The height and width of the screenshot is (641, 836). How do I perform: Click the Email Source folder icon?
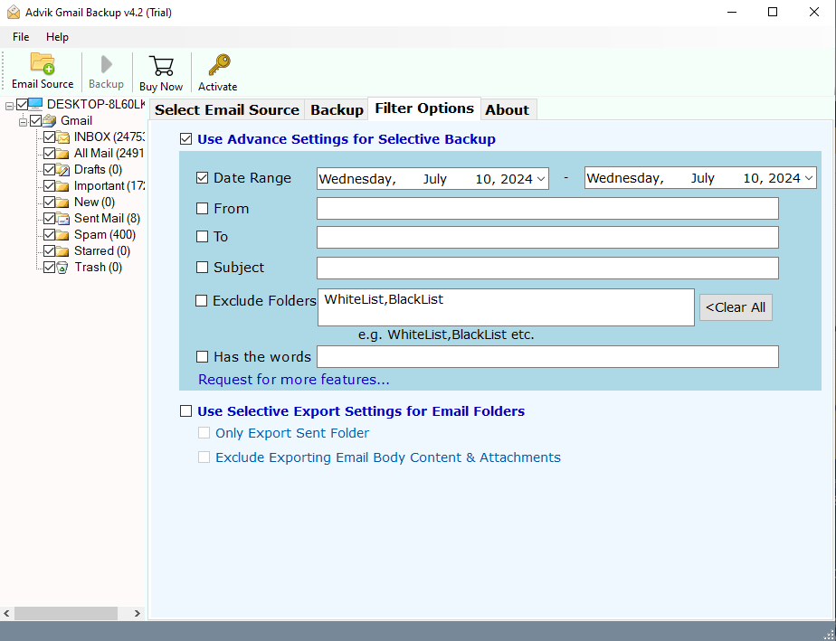[43, 63]
